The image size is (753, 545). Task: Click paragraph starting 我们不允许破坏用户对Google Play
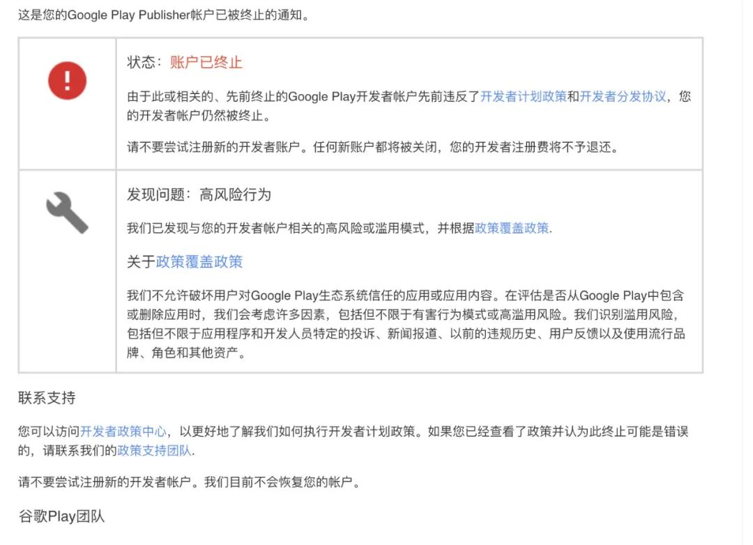(x=406, y=324)
